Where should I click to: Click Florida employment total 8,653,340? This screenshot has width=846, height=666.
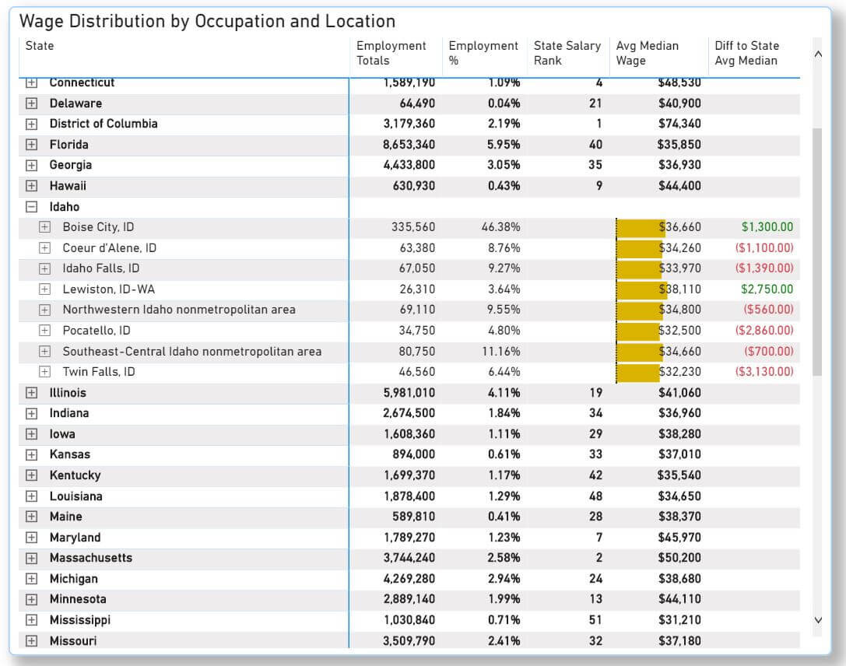[x=409, y=145]
